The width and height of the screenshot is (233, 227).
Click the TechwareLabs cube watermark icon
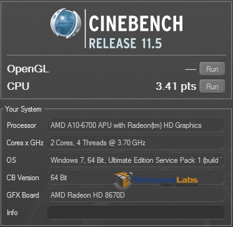click(x=123, y=180)
